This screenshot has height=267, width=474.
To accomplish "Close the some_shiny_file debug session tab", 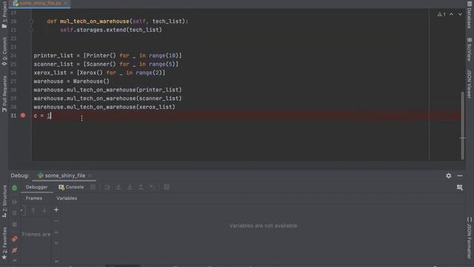I will 90,176.
